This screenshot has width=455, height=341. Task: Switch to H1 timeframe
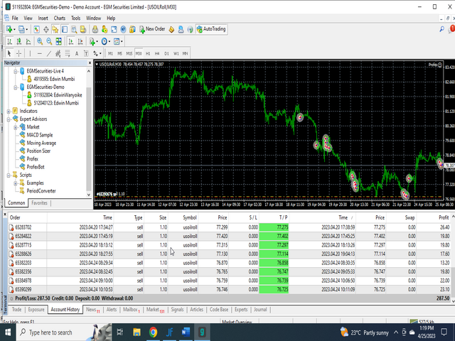(148, 53)
